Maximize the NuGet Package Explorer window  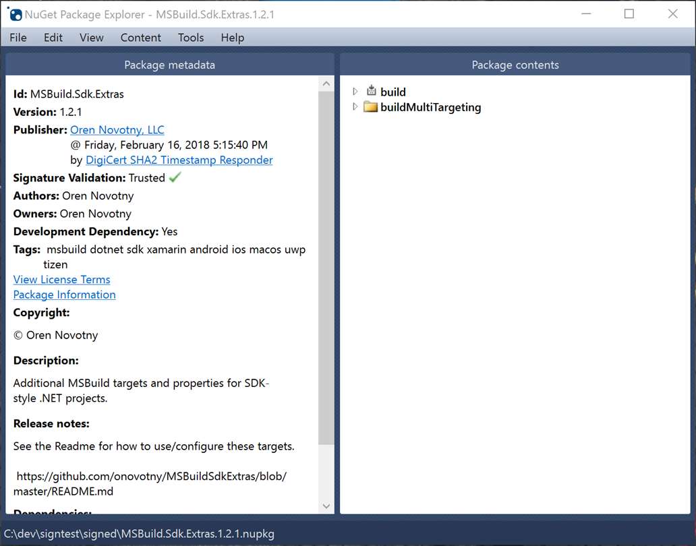629,13
